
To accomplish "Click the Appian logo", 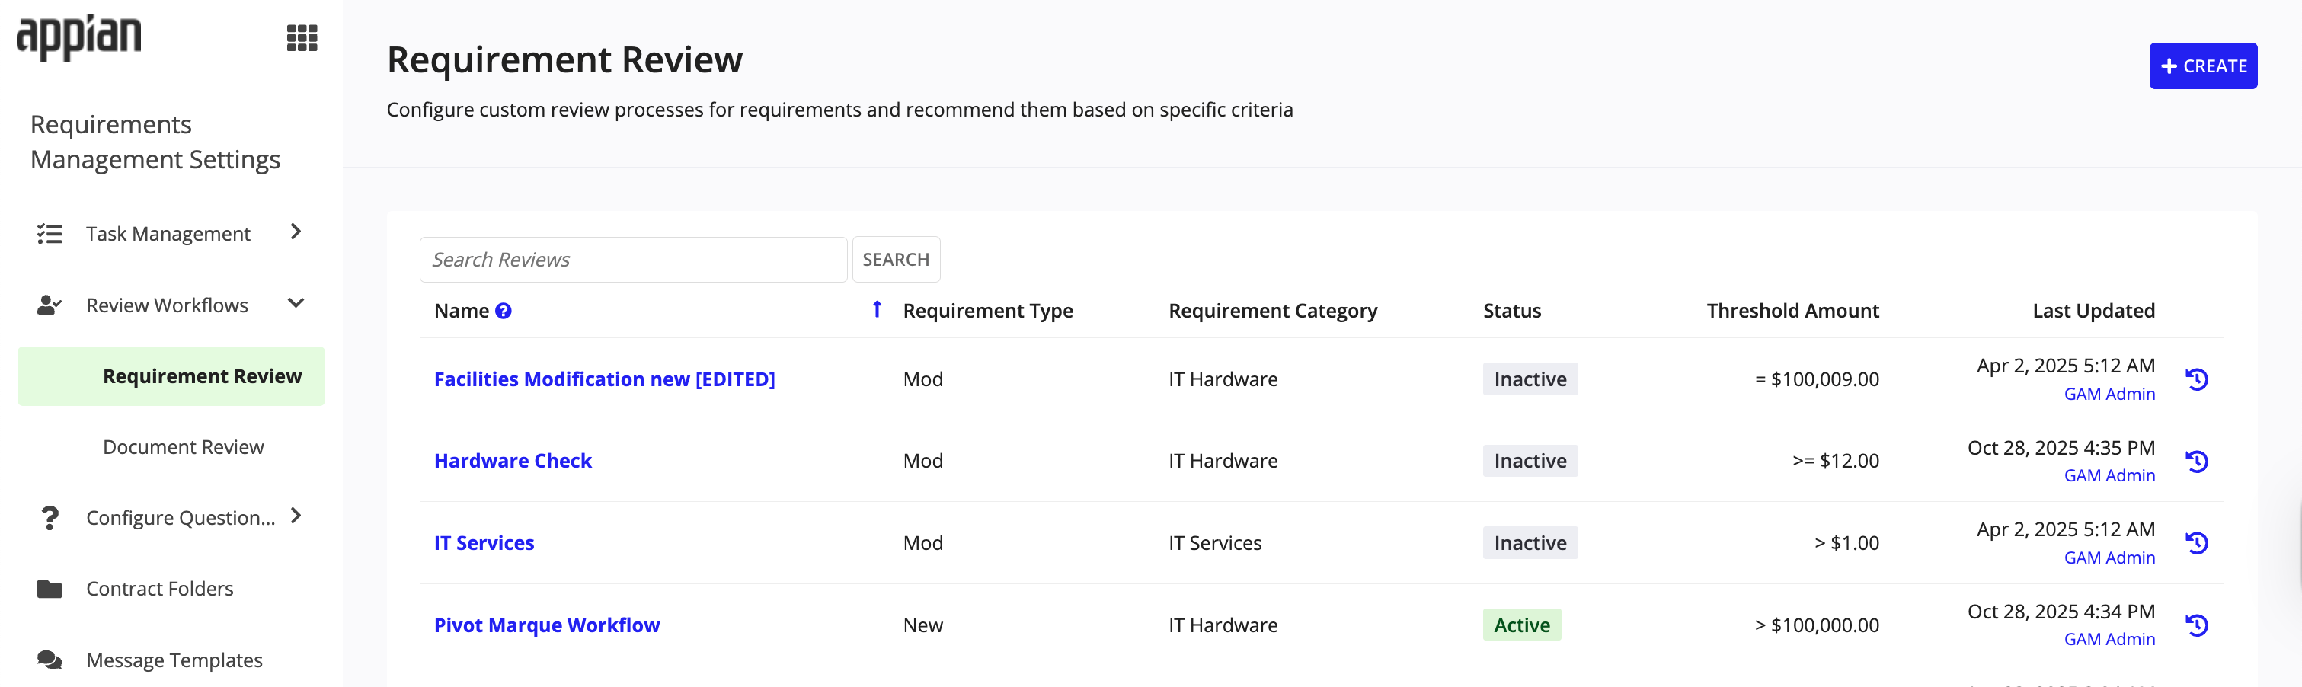I will tap(78, 37).
